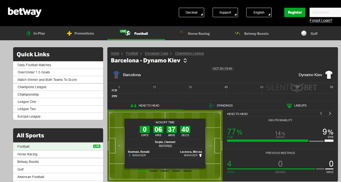The height and width of the screenshot is (182, 341).
Task: Select American Football in All Sports list
Action: (58, 177)
